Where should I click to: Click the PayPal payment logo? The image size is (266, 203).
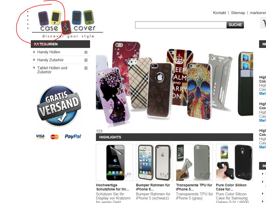click(73, 136)
